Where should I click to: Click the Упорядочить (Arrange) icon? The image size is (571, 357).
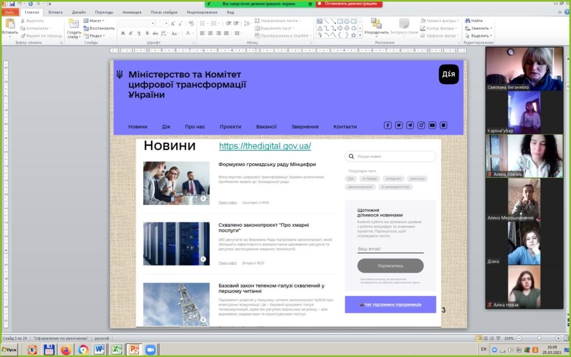coord(376,25)
